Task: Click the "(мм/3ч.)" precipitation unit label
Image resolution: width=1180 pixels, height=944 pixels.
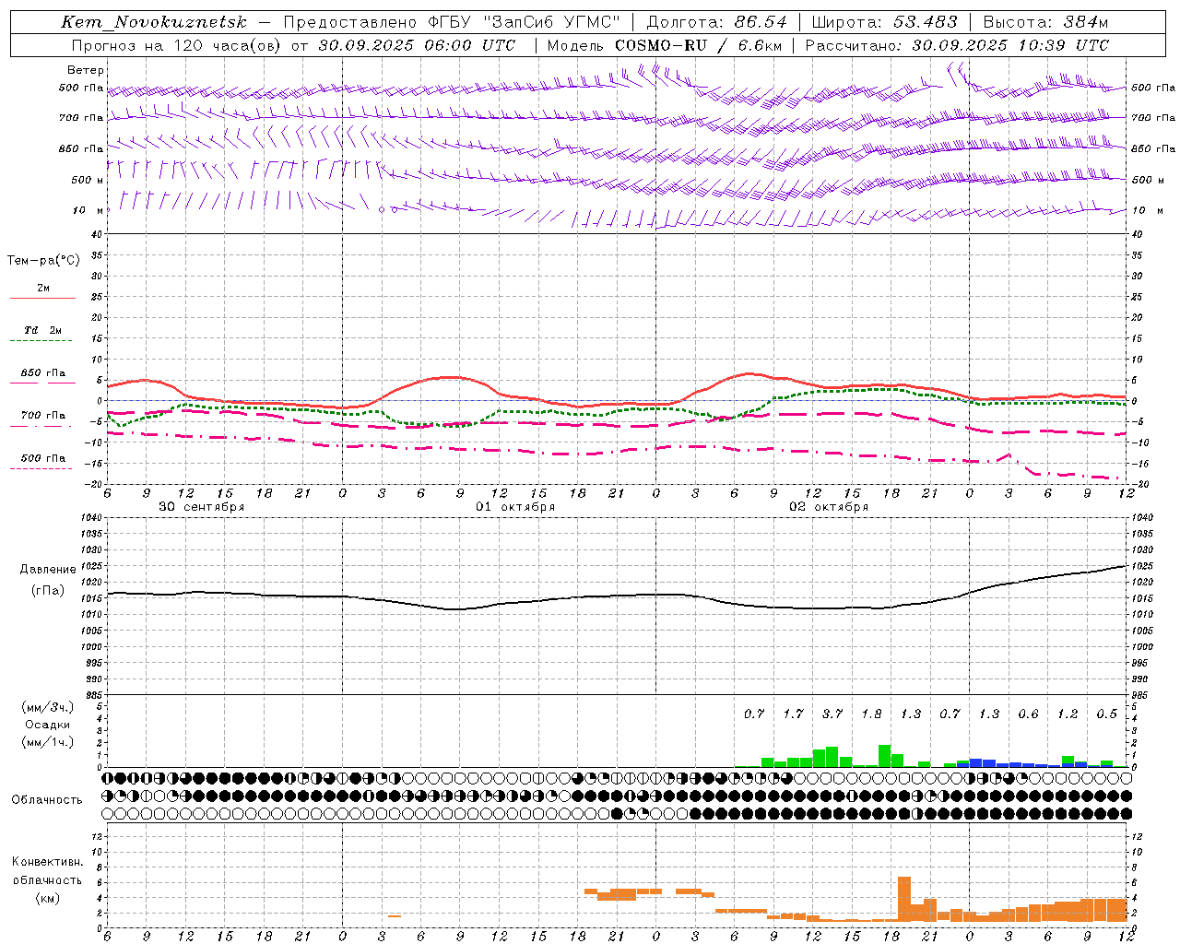Action: pos(48,708)
